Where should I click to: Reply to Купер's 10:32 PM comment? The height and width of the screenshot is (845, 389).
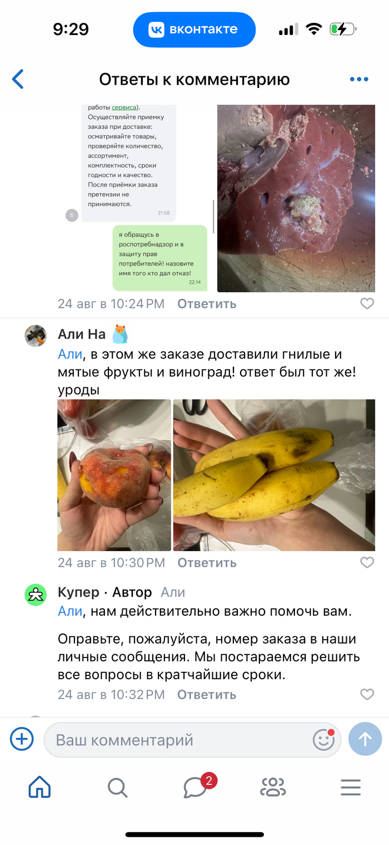tap(207, 695)
